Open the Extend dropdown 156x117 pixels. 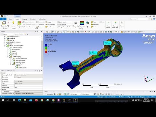tap(142, 32)
